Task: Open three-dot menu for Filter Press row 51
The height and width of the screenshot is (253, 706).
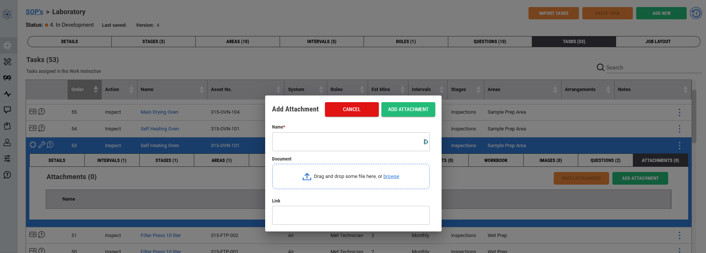Action: coord(679,236)
